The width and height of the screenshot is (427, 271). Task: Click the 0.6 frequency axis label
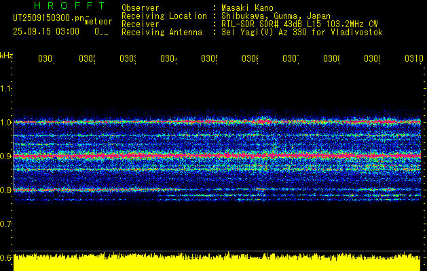tap(5, 257)
